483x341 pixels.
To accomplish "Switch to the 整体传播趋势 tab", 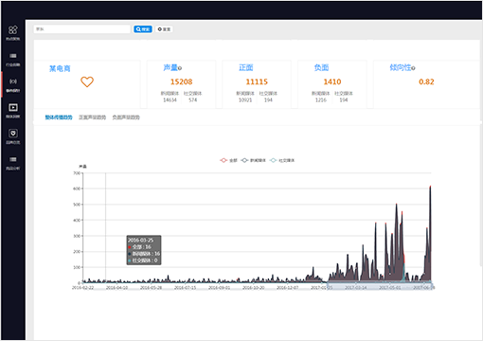I will pyautogui.click(x=59, y=117).
